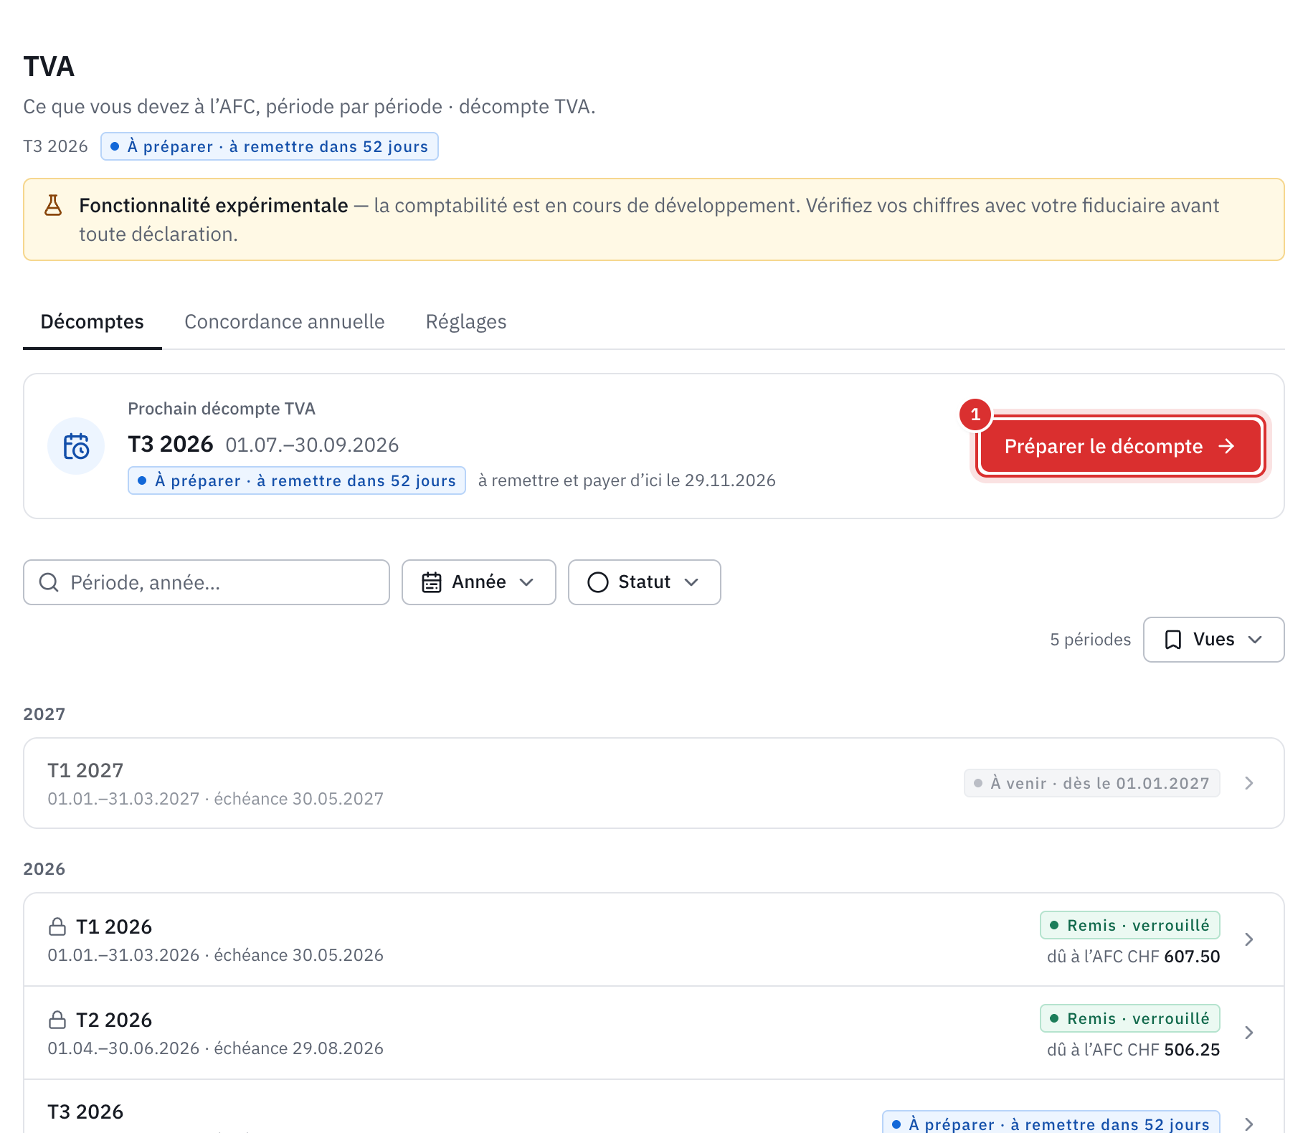This screenshot has height=1133, width=1308.
Task: Click the Préparer le décompte button
Action: coord(1120,446)
